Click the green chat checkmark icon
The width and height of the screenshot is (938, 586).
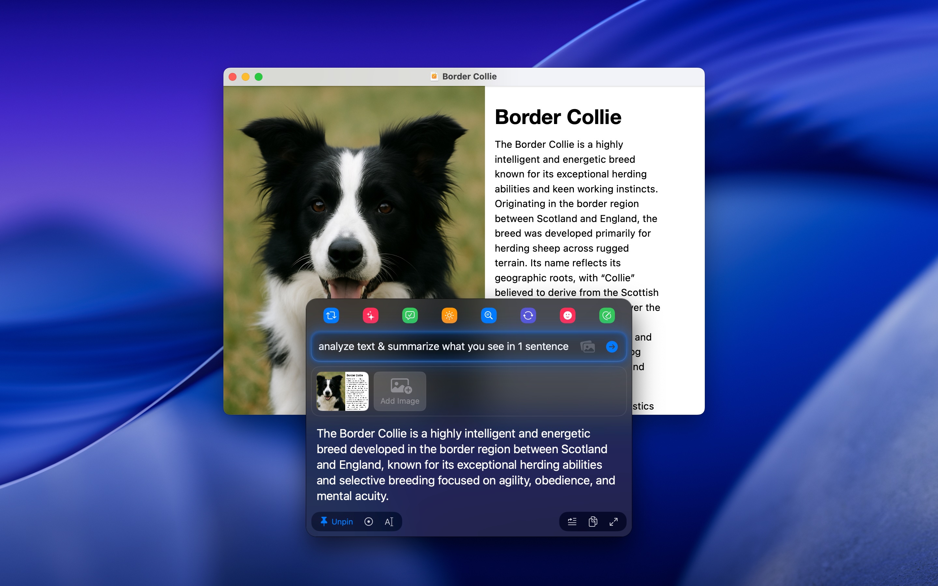tap(410, 315)
